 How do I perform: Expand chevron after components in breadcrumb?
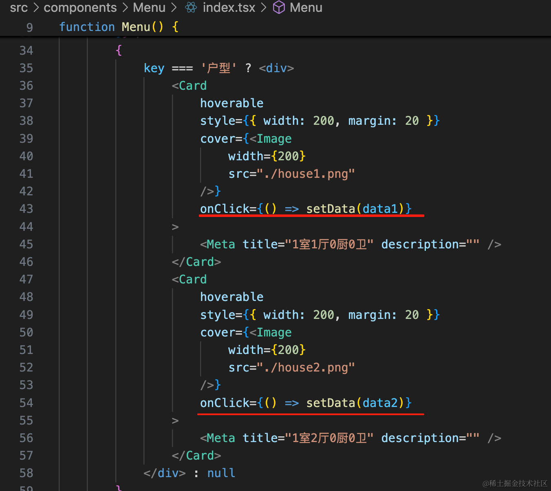(x=125, y=7)
